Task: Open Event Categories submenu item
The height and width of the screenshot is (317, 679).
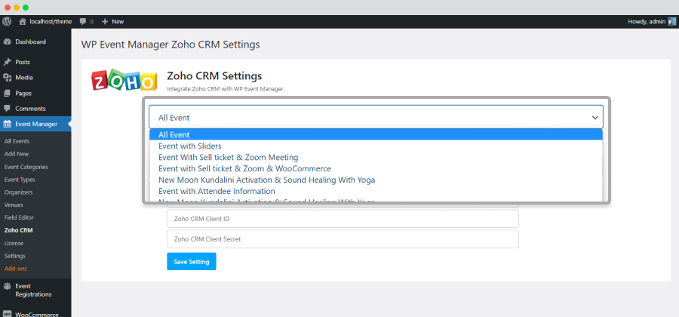Action: click(26, 167)
